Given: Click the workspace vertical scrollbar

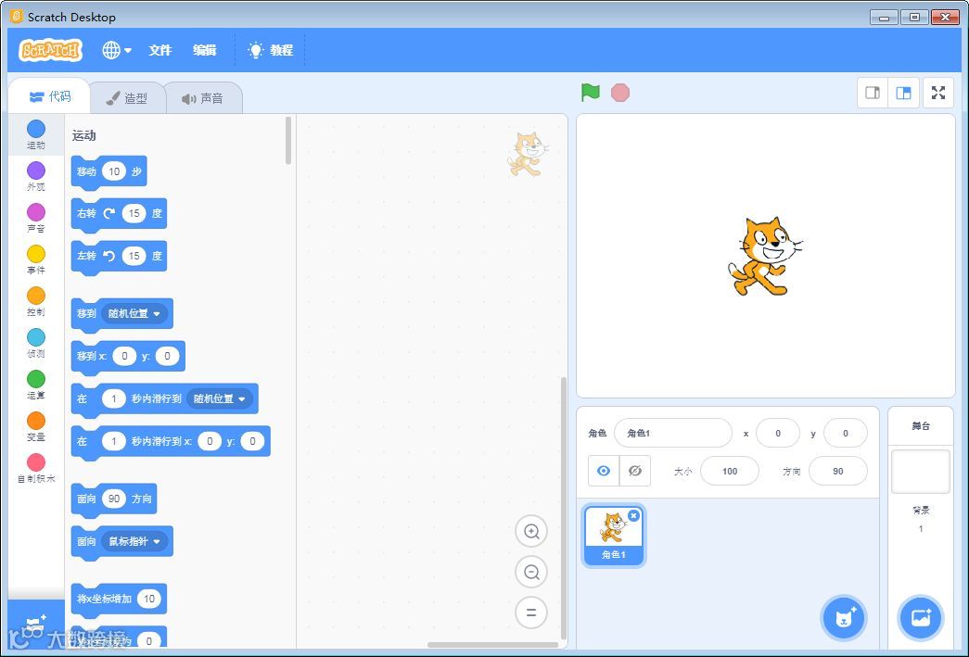Looking at the screenshot, I should click(x=563, y=508).
